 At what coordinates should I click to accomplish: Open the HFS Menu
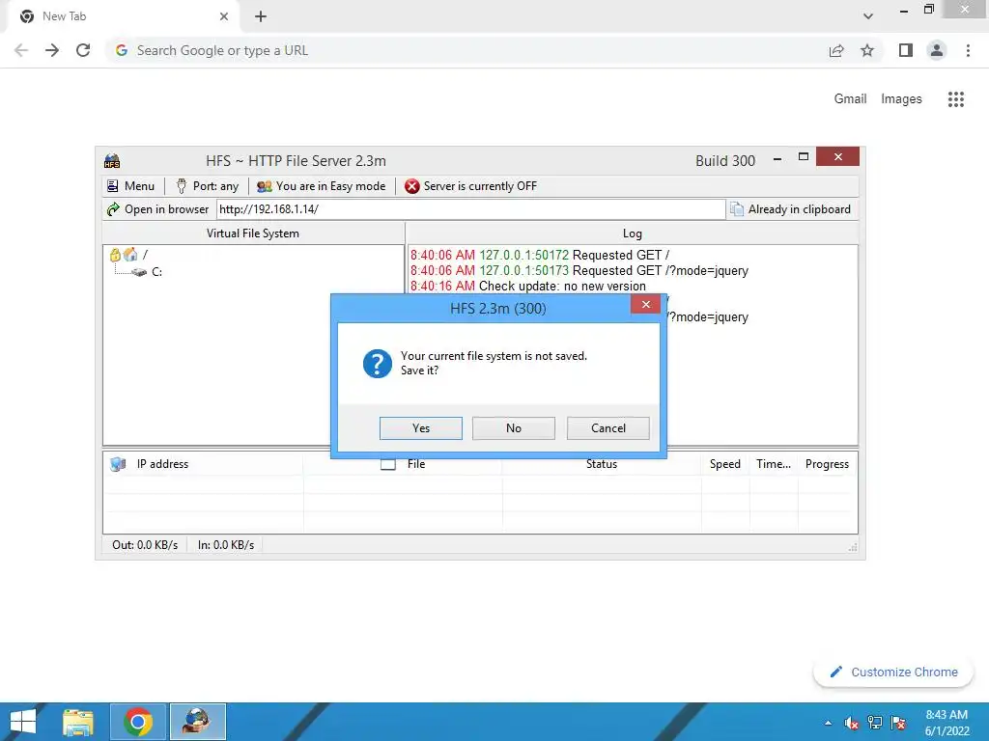pos(130,186)
